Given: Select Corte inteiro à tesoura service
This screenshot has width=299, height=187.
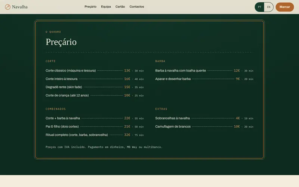Looking at the screenshot, I should [x=61, y=79].
